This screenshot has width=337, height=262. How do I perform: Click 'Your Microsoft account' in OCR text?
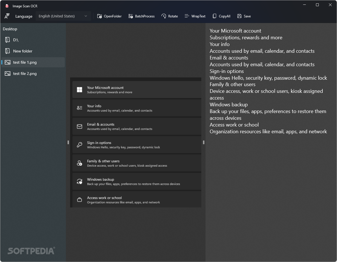(x=236, y=31)
